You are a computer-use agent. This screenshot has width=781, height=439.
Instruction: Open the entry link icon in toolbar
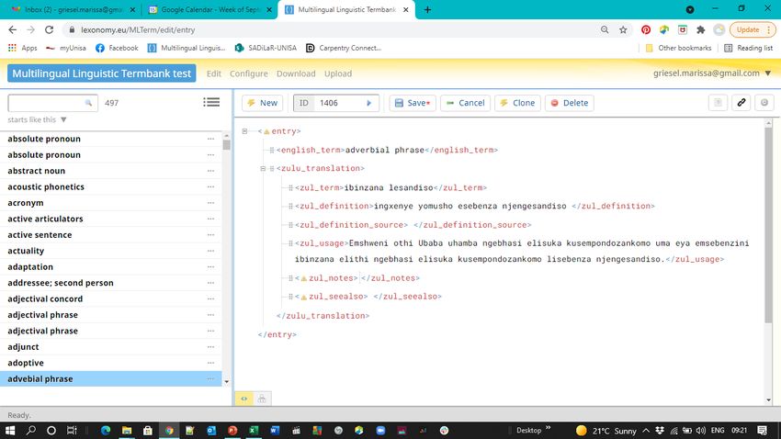tap(741, 103)
